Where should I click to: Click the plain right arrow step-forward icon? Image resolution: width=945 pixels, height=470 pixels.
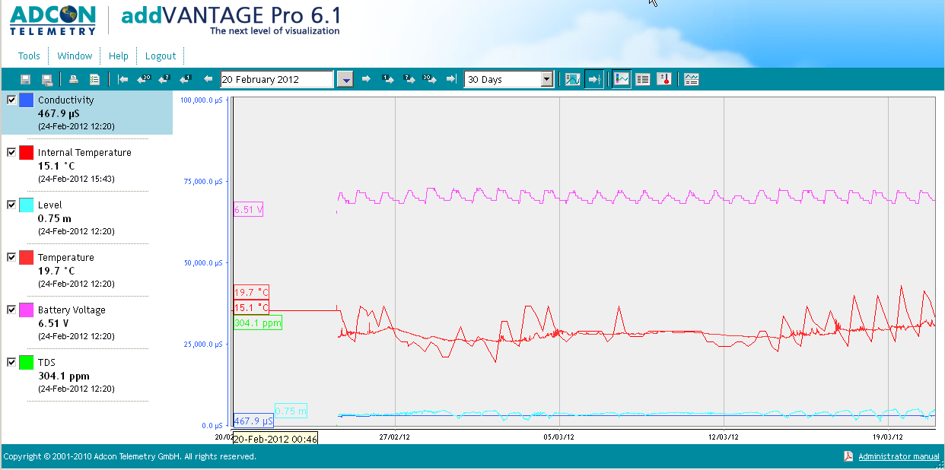[x=366, y=79]
